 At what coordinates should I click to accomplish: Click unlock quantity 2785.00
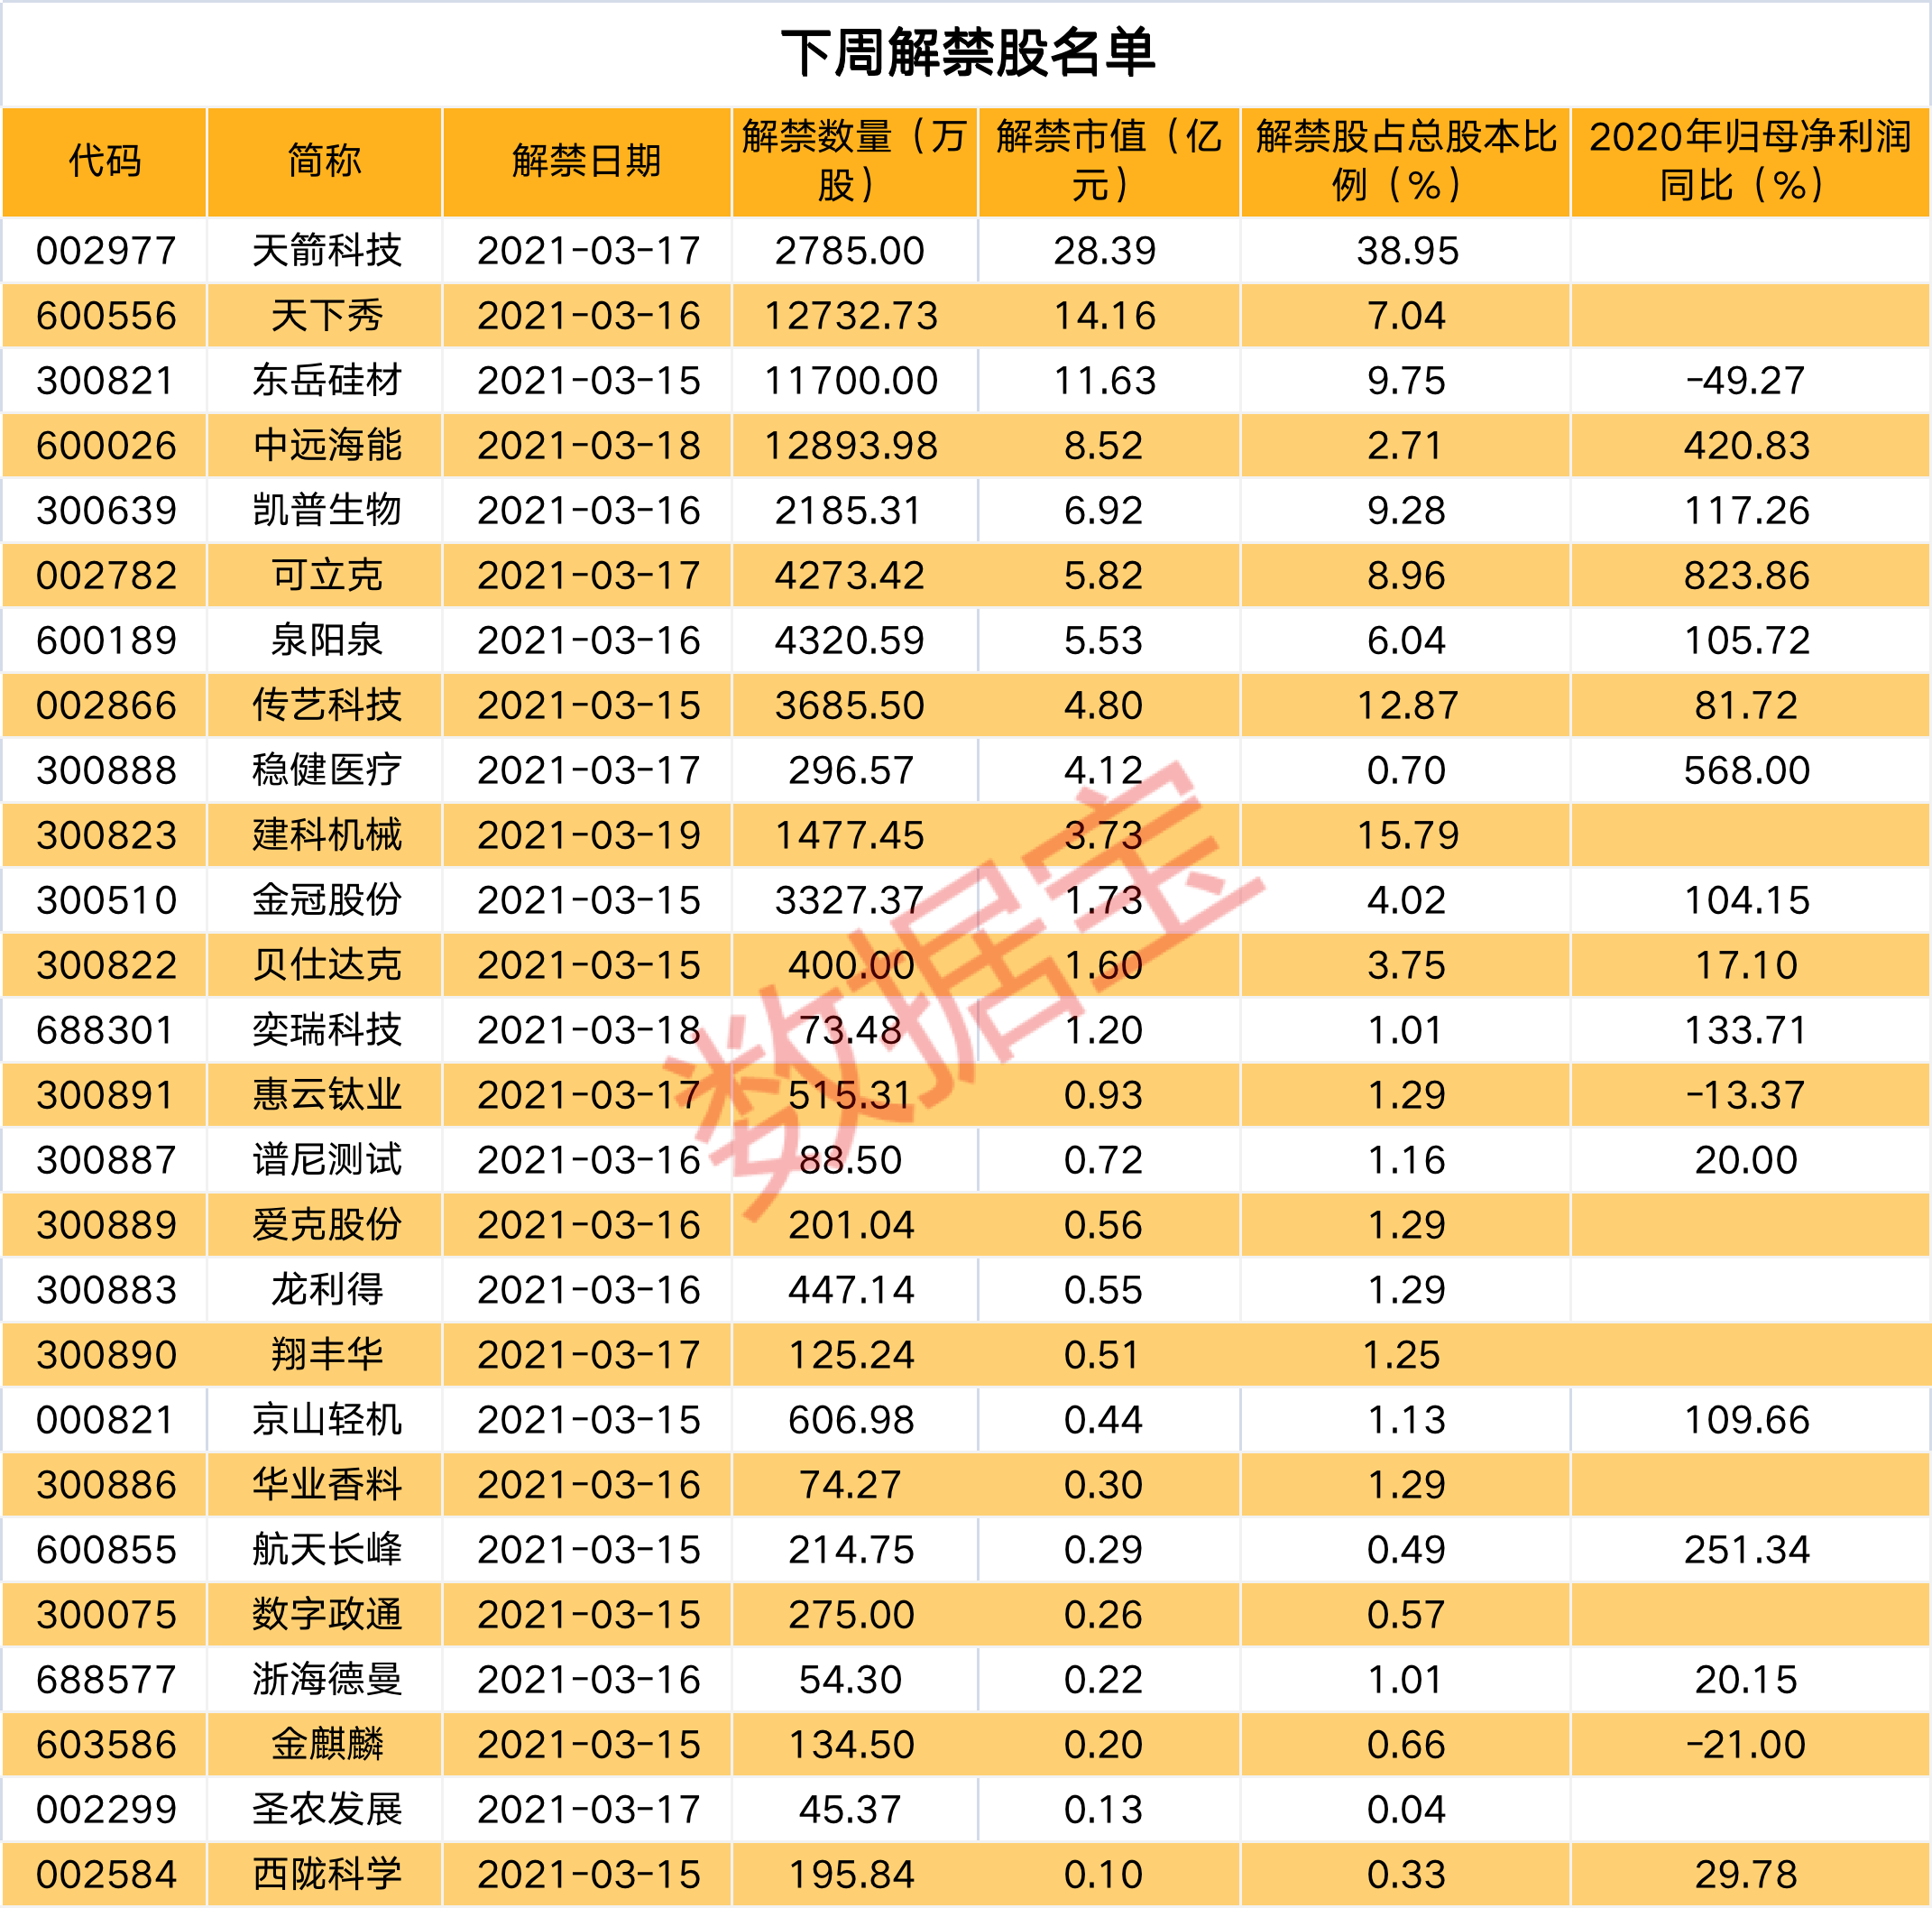[850, 250]
